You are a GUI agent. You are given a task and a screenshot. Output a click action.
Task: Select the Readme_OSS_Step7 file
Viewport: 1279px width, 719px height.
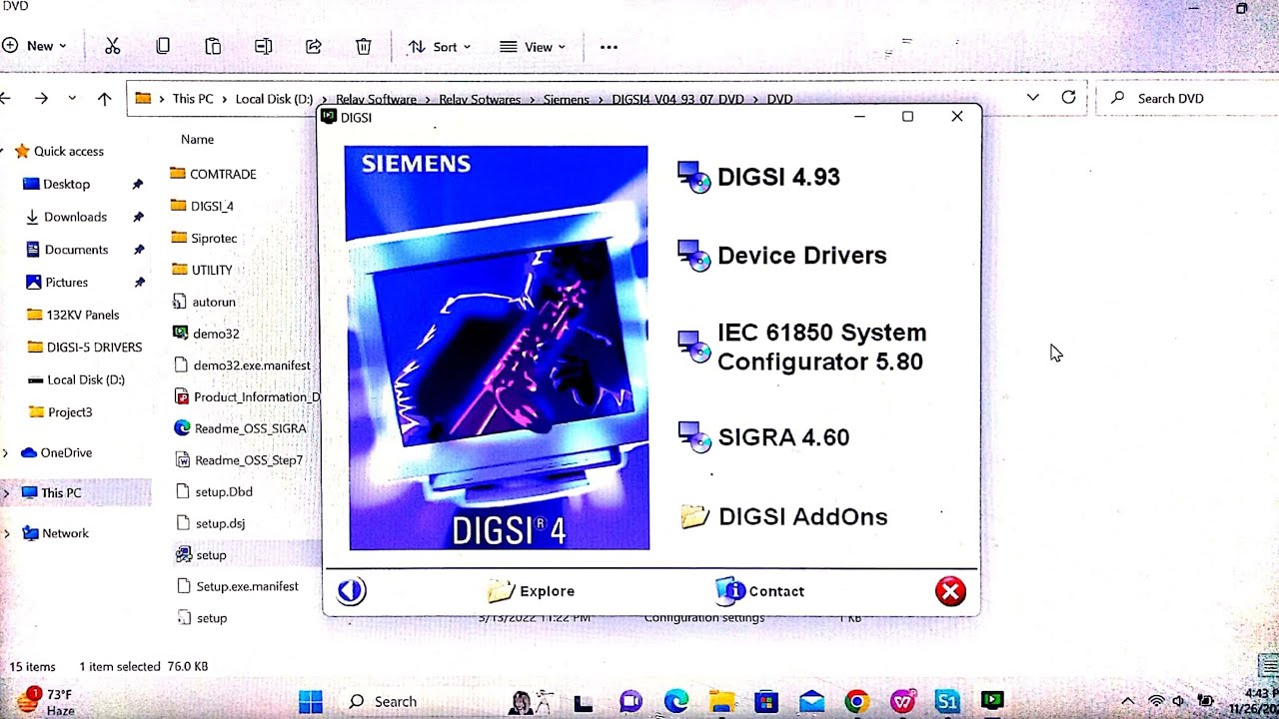coord(238,460)
